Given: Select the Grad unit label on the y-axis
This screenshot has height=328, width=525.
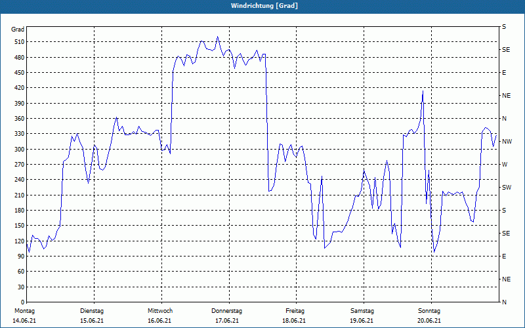Looking at the screenshot, I should click(18, 30).
